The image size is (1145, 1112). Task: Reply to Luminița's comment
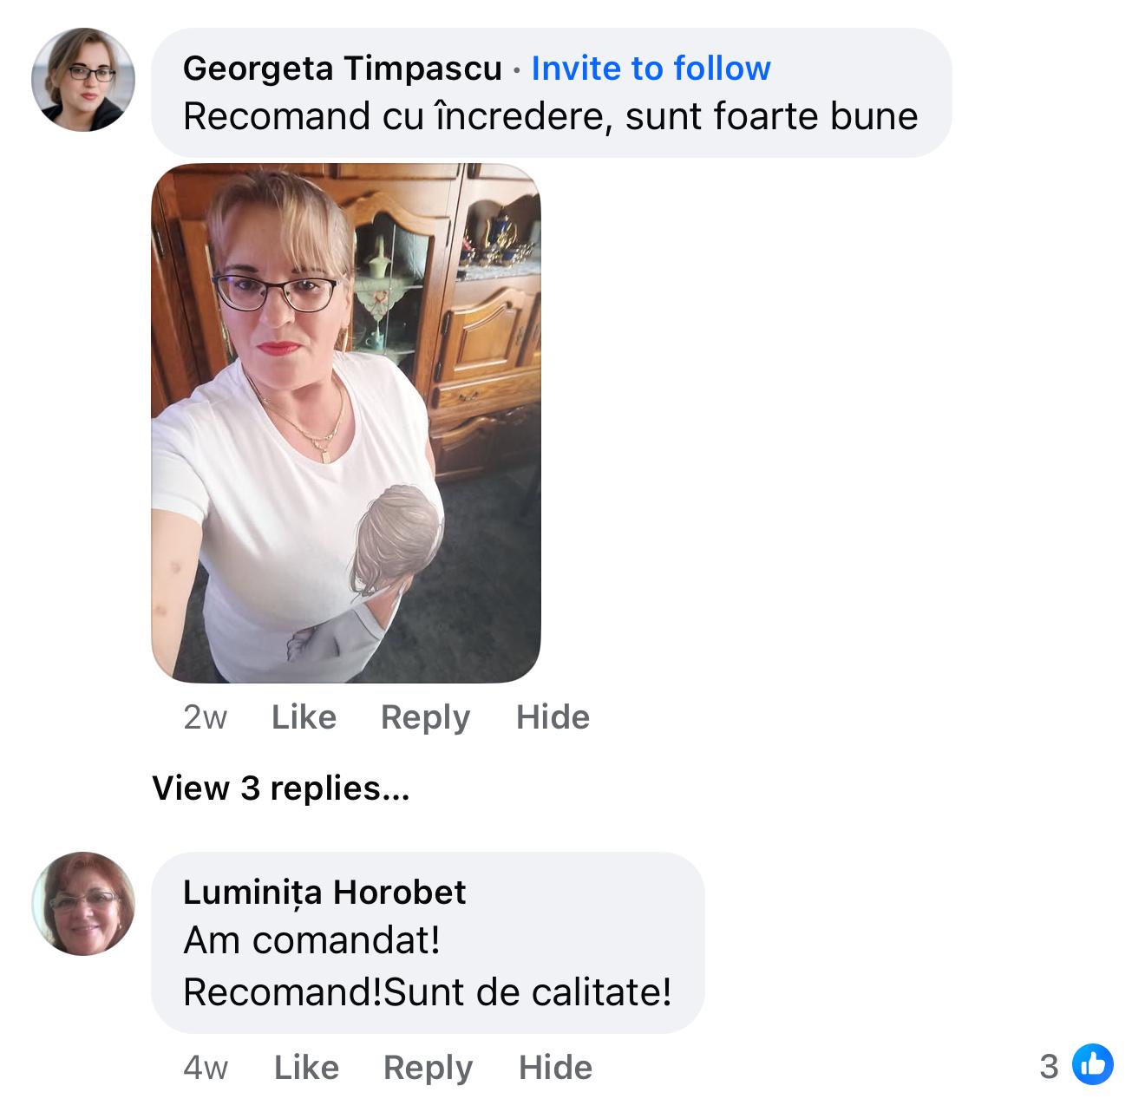coord(428,1068)
